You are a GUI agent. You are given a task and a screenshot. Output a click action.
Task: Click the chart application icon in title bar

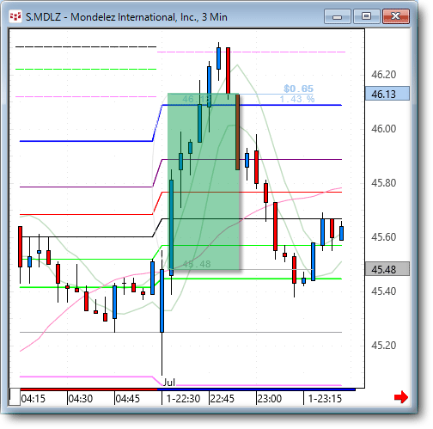[x=15, y=16]
